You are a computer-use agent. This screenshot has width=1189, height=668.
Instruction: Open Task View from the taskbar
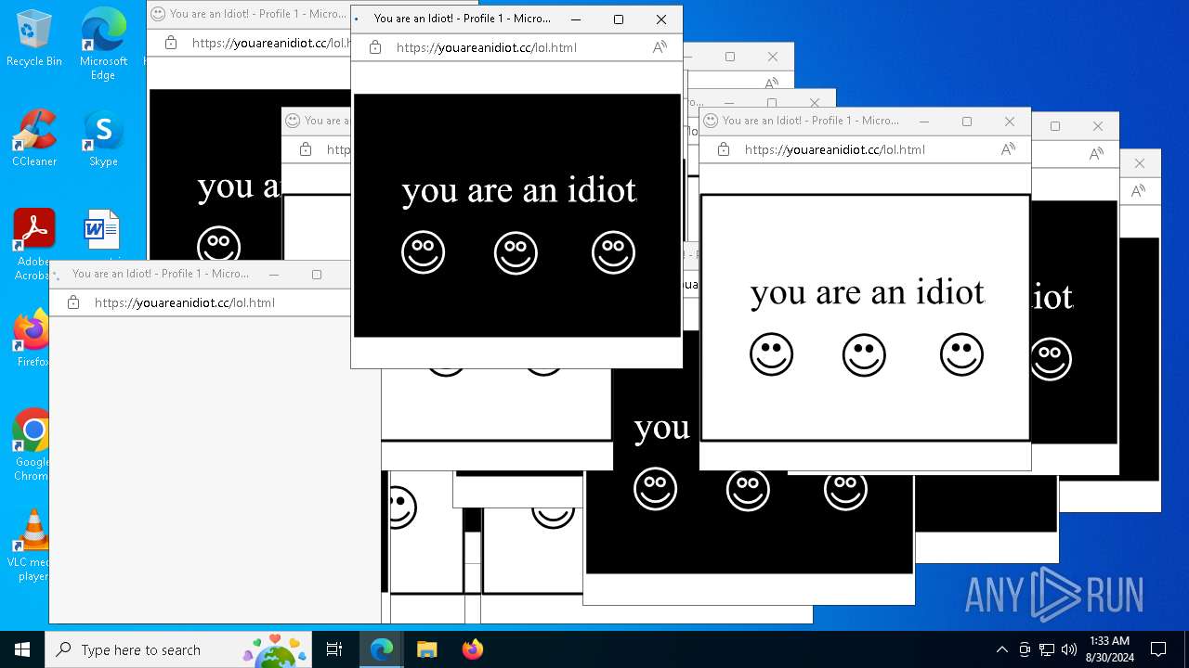334,649
